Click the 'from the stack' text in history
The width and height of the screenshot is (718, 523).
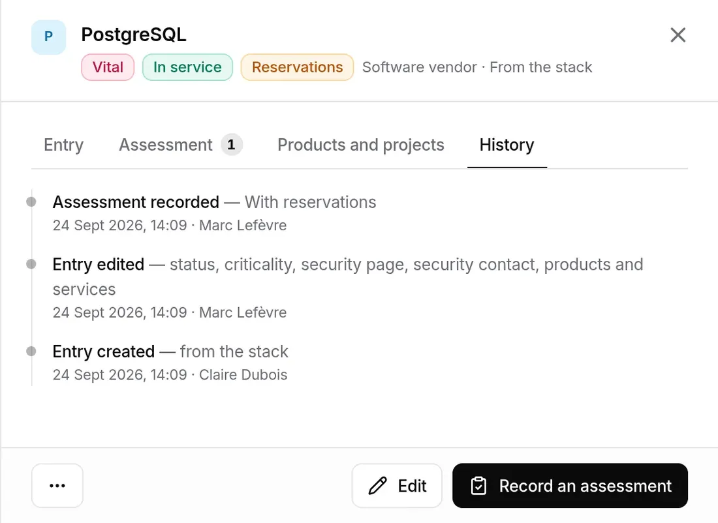[x=234, y=352]
